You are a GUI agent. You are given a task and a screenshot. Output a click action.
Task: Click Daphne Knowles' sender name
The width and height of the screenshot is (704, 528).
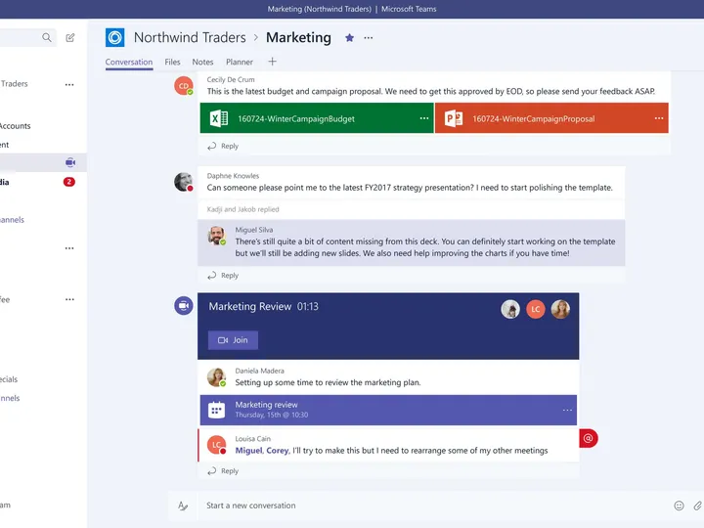coord(233,176)
